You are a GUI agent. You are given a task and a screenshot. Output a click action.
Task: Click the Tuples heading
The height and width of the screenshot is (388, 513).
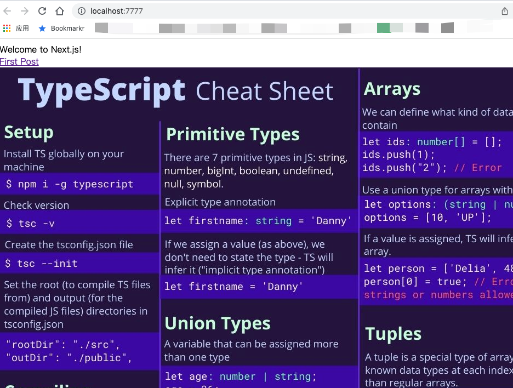click(x=394, y=334)
